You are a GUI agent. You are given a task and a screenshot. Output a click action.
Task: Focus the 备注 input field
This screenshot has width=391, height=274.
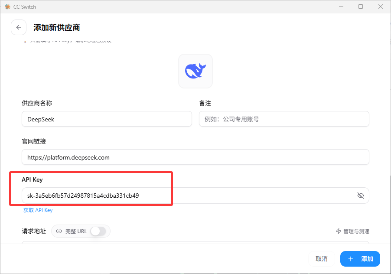pos(284,119)
